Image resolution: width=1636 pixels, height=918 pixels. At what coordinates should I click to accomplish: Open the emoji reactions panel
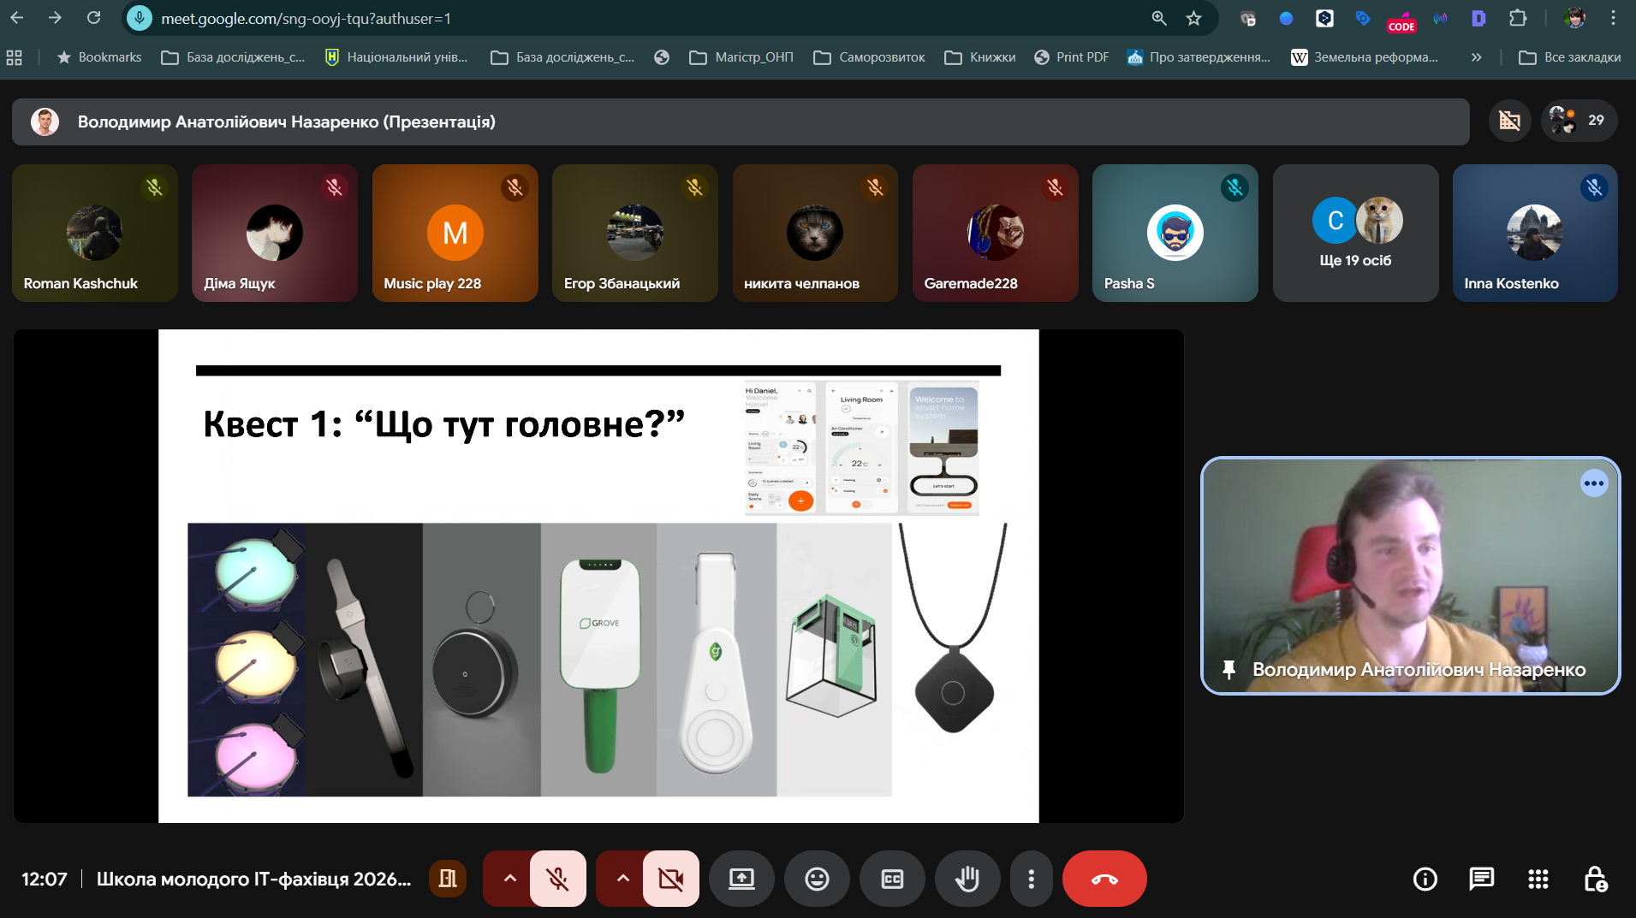[817, 879]
